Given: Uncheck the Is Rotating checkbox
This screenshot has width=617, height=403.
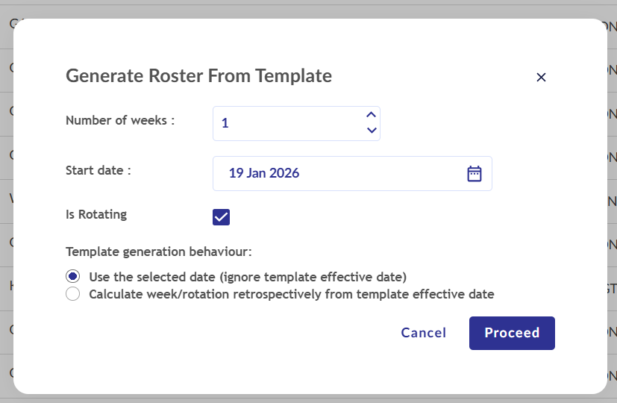Looking at the screenshot, I should pyautogui.click(x=221, y=217).
